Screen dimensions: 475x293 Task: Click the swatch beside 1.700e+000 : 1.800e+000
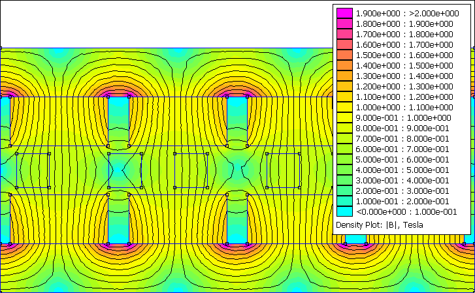tap(344, 34)
